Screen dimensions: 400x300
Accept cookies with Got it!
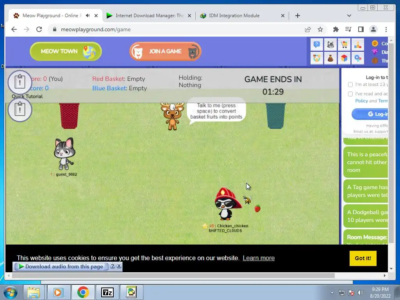[363, 258]
